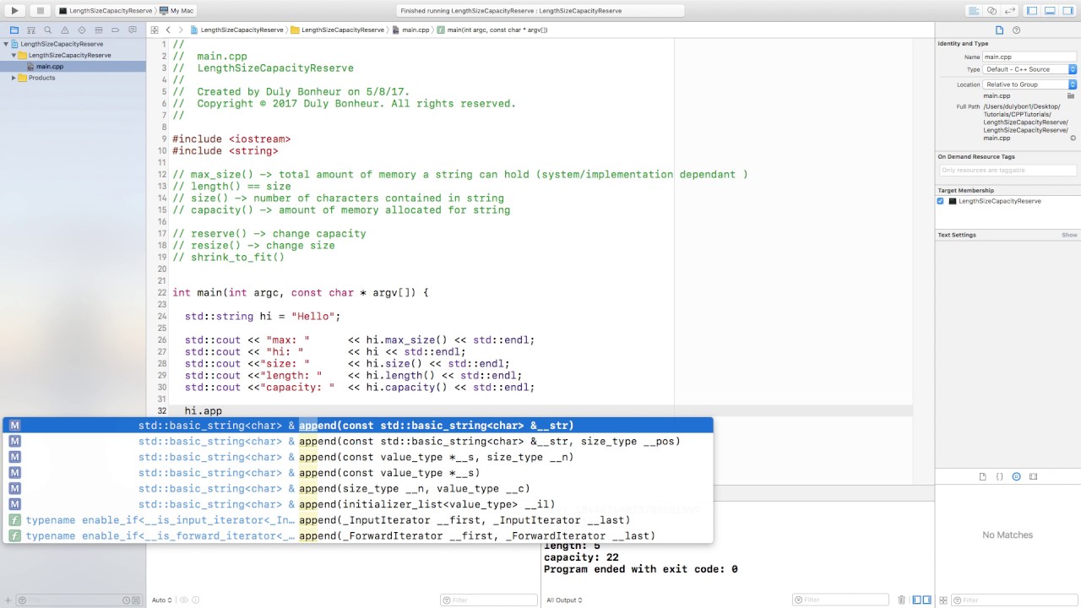Click the variables view filter field
This screenshot has width=1081, height=608.
click(488, 600)
